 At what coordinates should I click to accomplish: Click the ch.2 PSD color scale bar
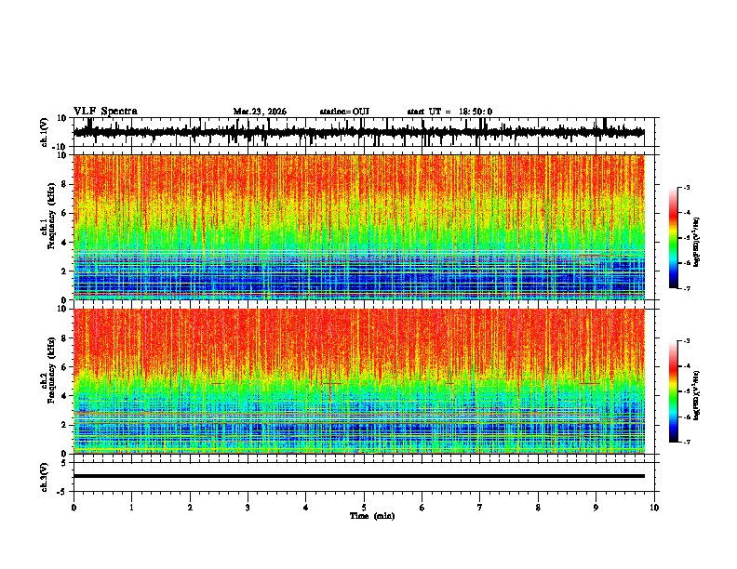pos(674,391)
